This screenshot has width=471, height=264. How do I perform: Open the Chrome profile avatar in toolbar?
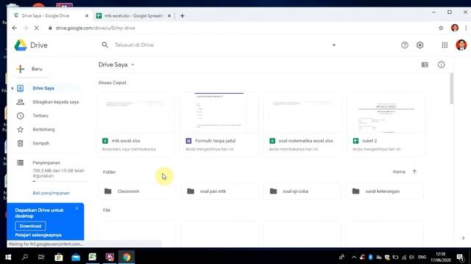pyautogui.click(x=455, y=28)
